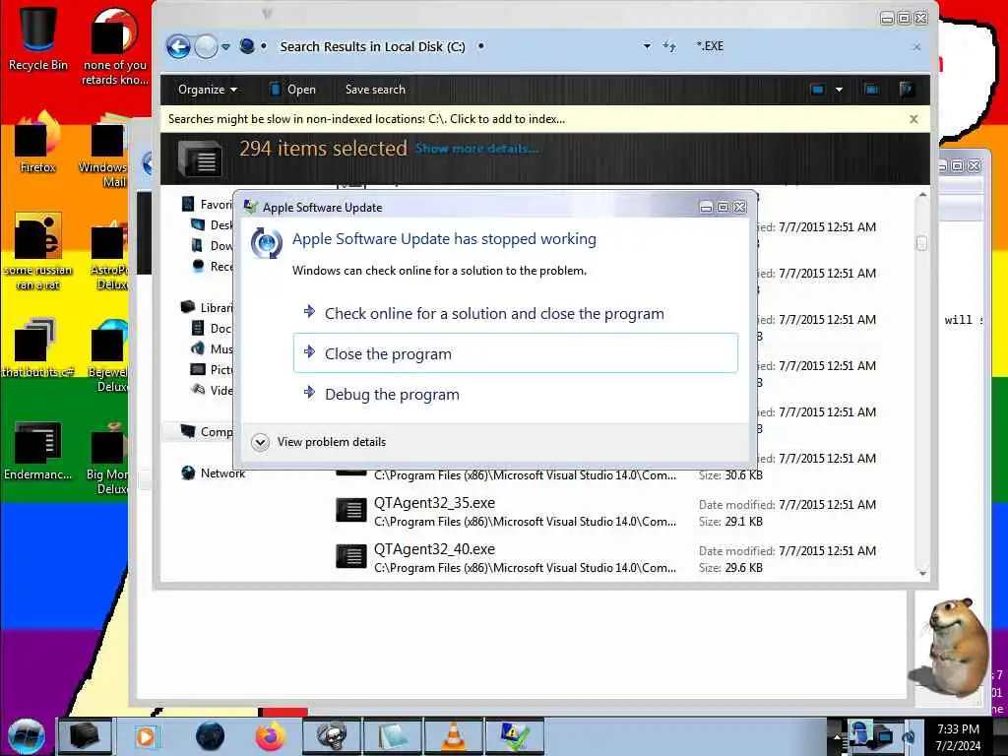
Task: Click Save search in the toolbar
Action: [x=375, y=90]
